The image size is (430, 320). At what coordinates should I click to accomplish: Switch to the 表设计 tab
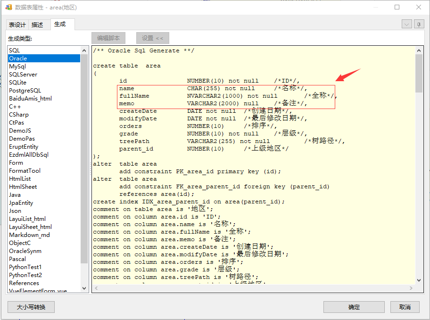17,25
